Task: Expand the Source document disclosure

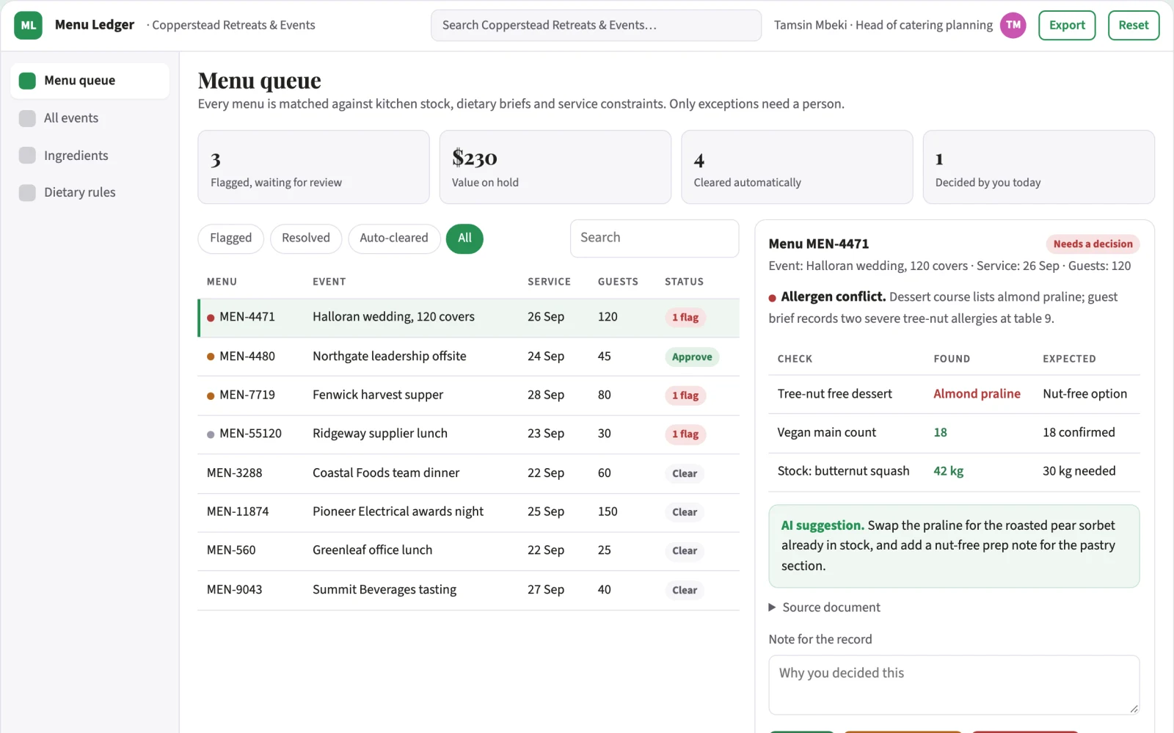Action: tap(823, 608)
